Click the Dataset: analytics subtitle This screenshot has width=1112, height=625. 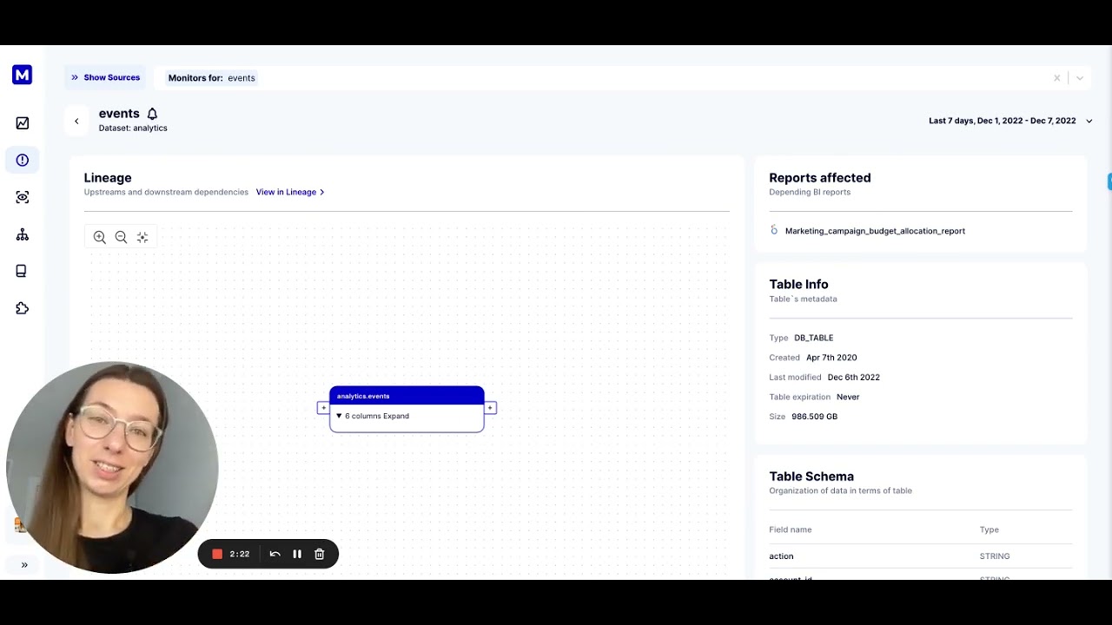133,128
